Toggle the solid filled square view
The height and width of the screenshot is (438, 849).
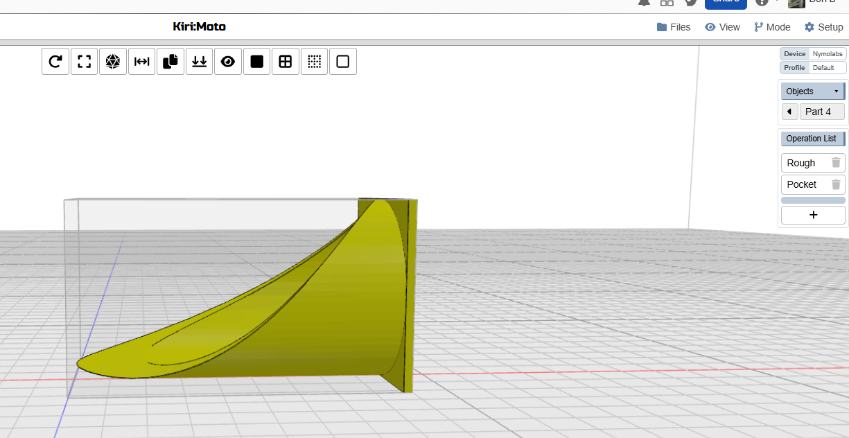pos(256,62)
